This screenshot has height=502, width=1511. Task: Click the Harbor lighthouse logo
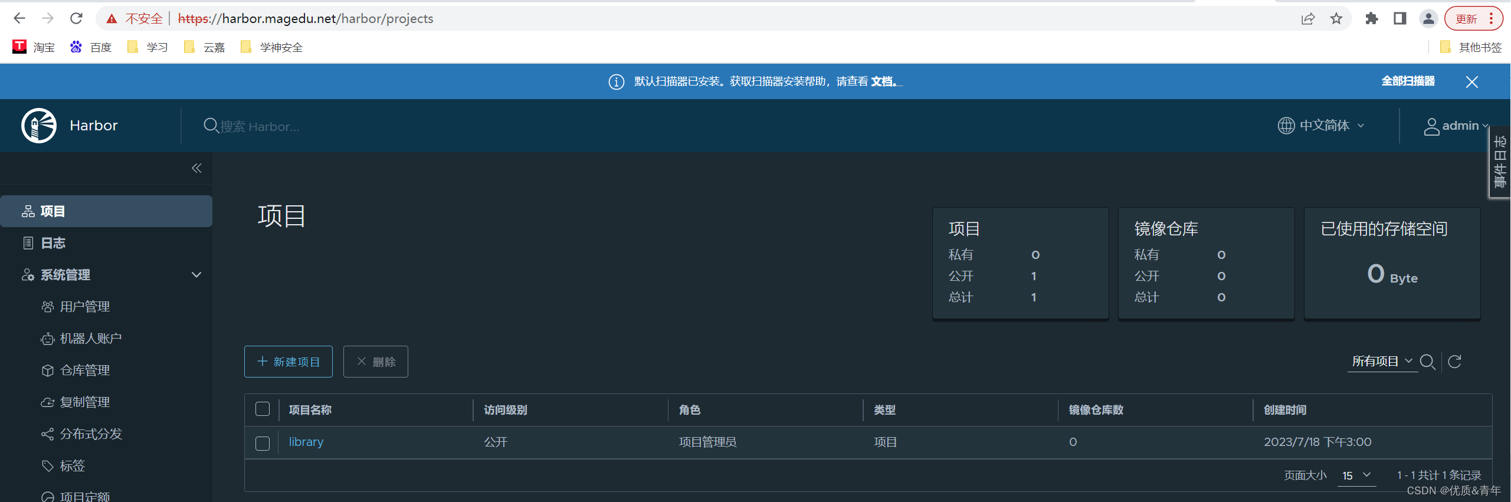click(39, 126)
